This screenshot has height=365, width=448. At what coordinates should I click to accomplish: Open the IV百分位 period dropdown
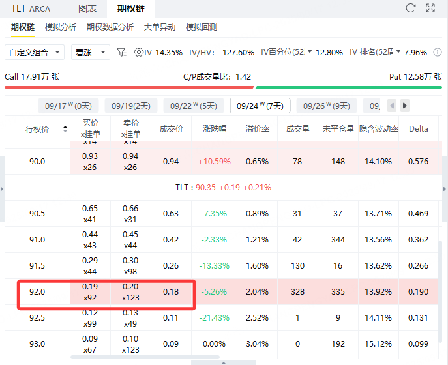pyautogui.click(x=310, y=51)
